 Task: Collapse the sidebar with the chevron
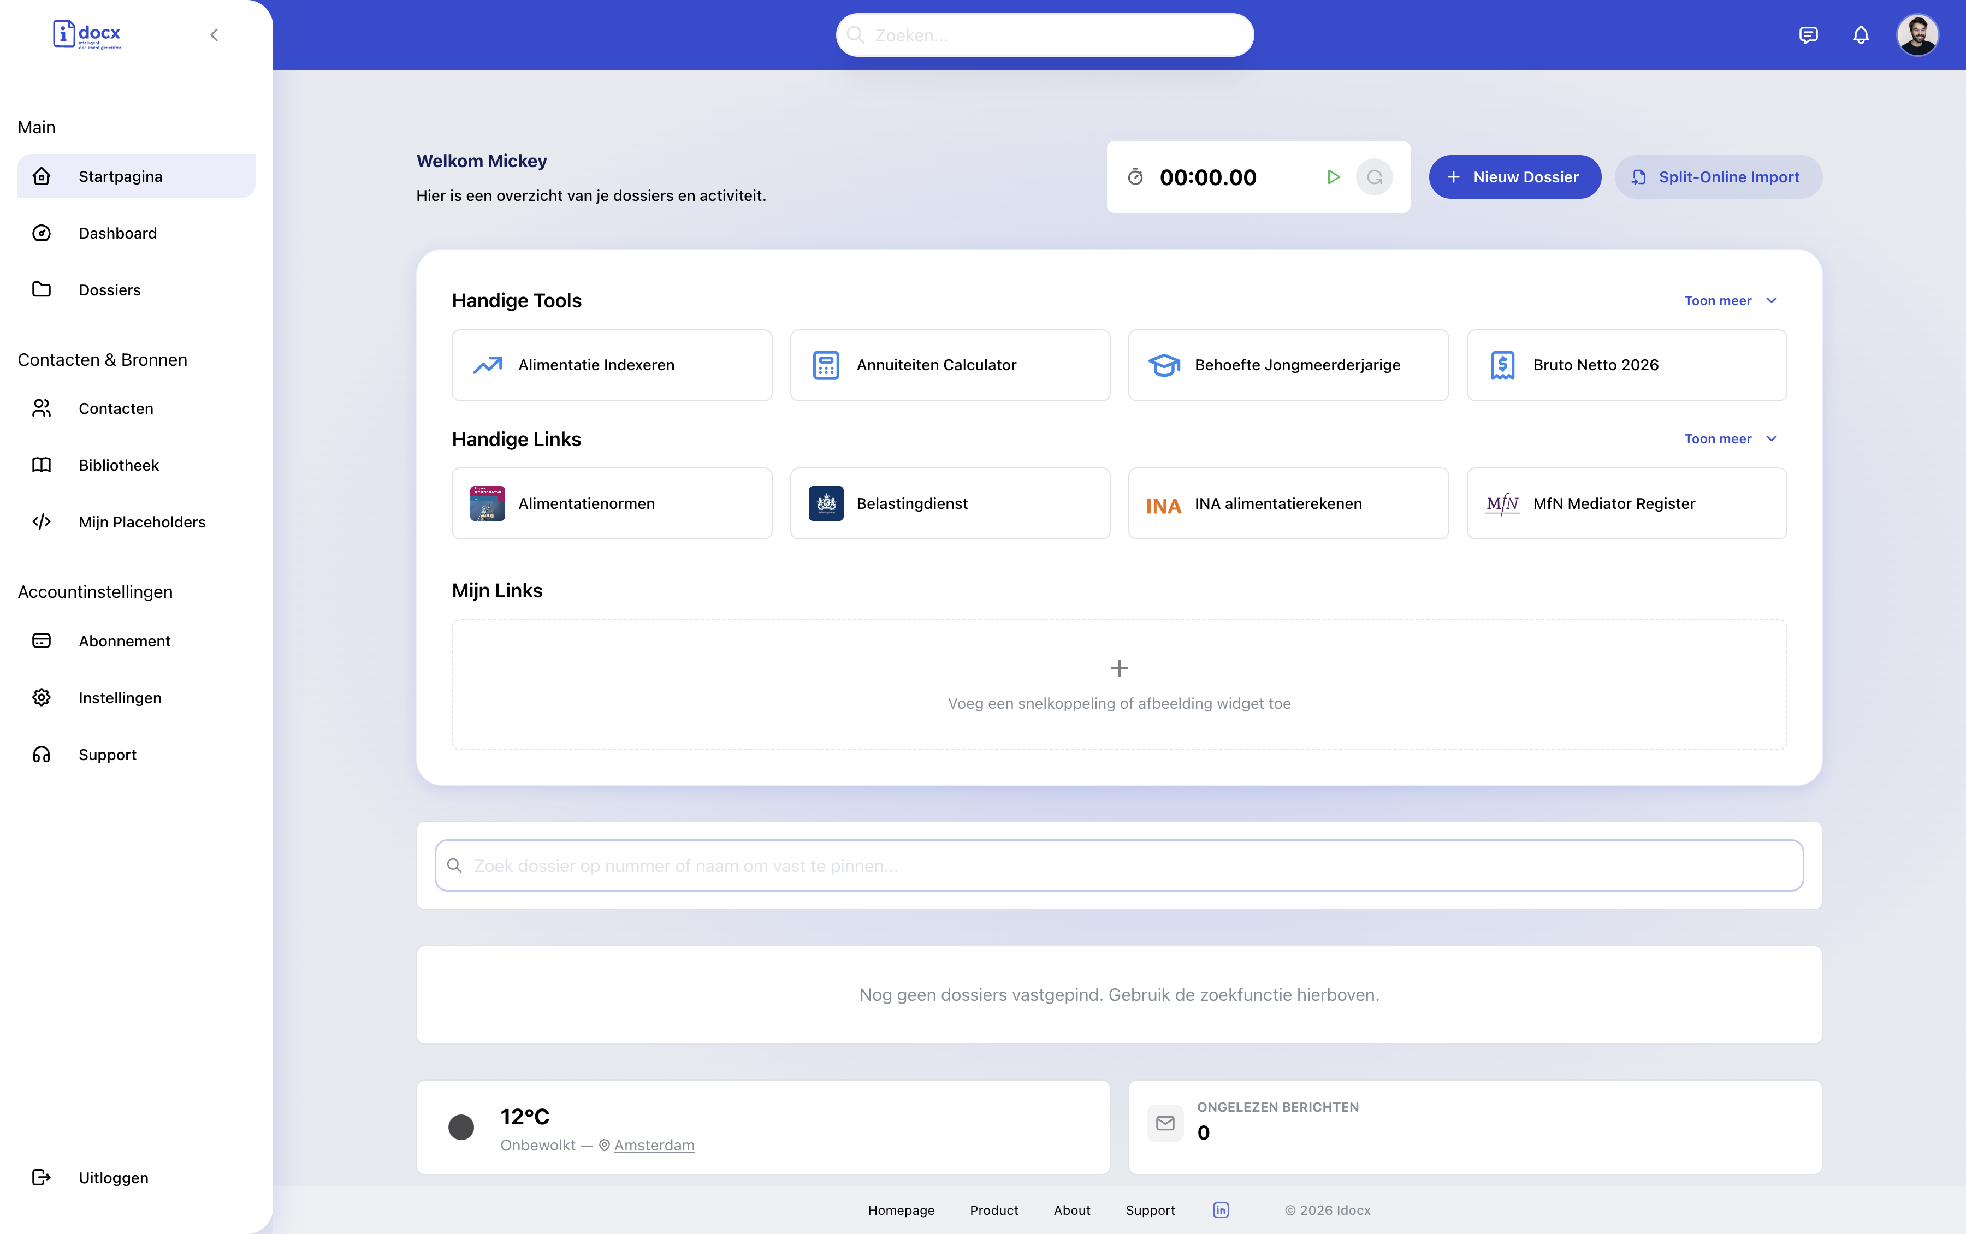(x=214, y=34)
